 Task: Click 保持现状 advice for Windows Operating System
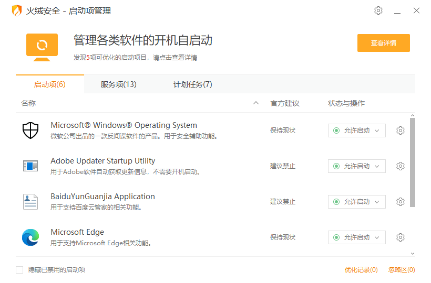[x=283, y=130]
